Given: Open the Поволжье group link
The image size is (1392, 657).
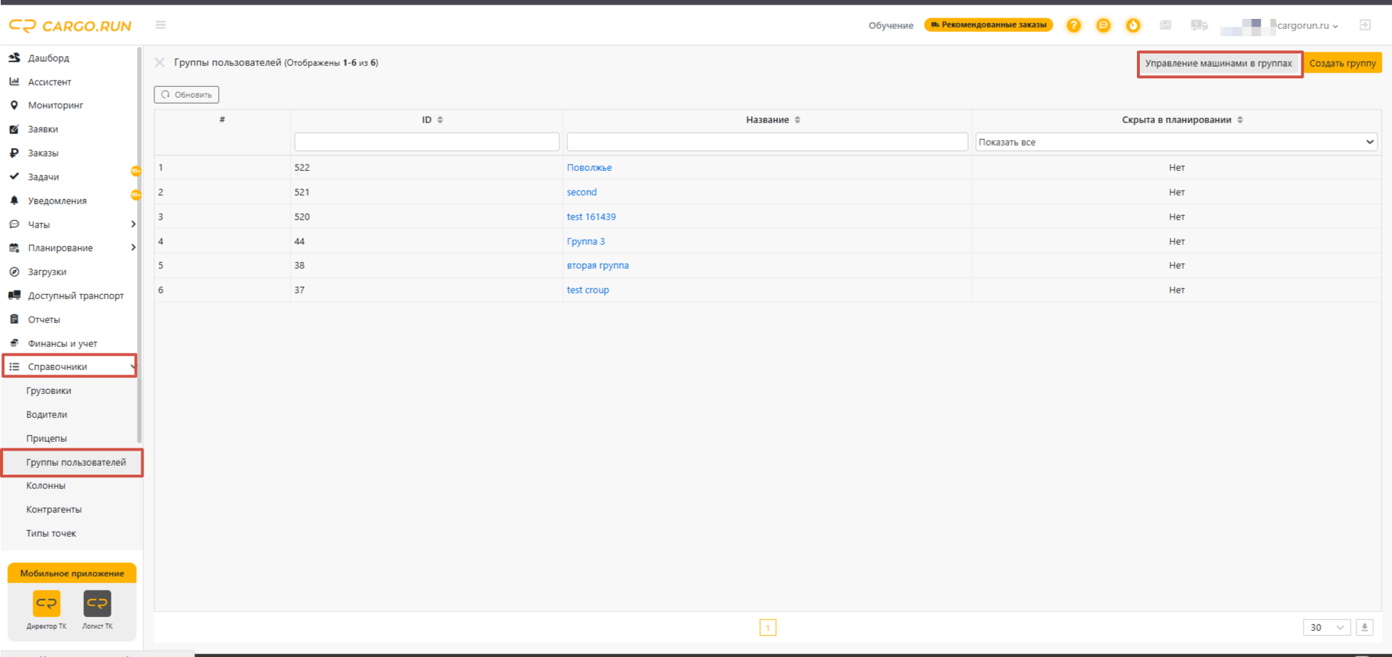Looking at the screenshot, I should pos(589,167).
